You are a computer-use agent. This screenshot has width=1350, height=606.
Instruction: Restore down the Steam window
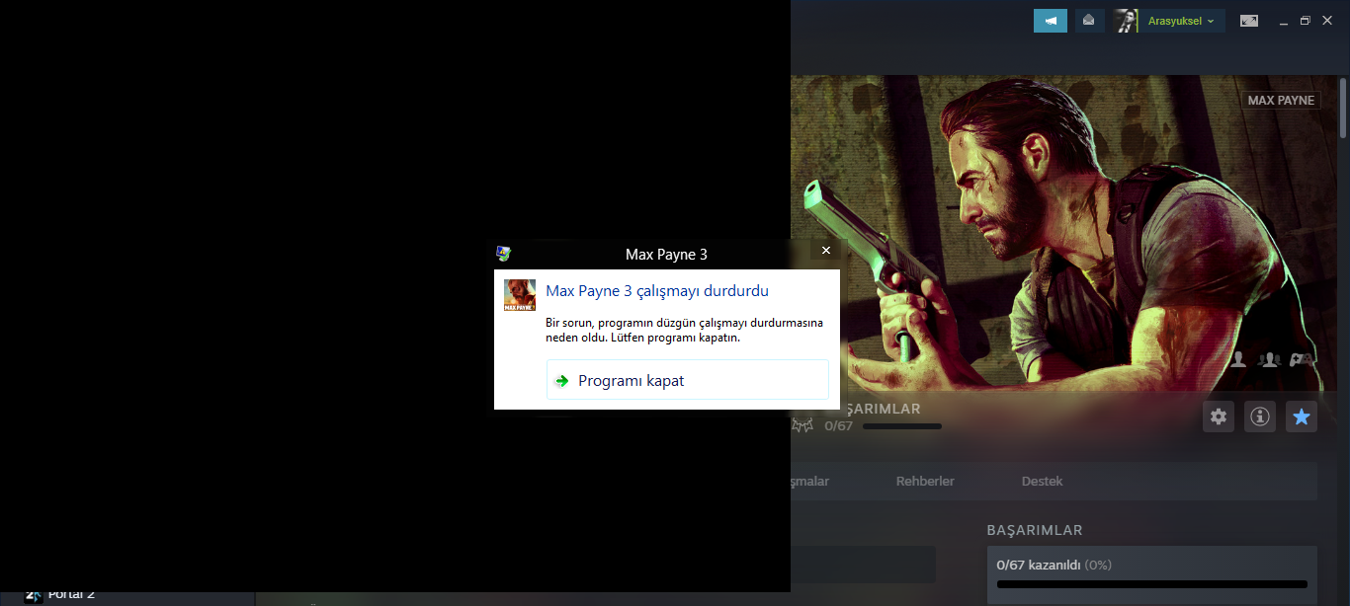point(1306,21)
